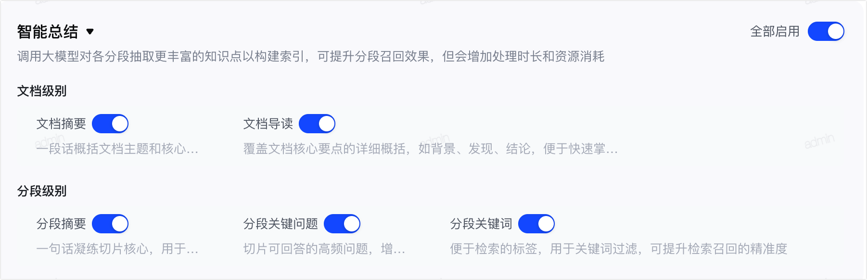Select the 分段级别 heading

42,191
